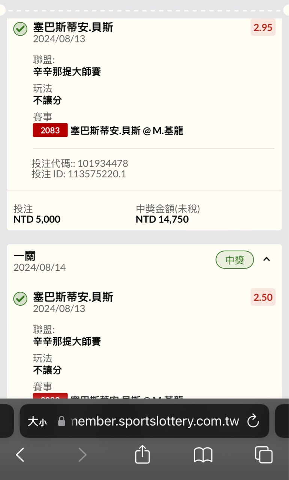Tap green checkmark beside 2.95 odds bet

coord(20,29)
